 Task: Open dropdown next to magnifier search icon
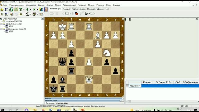click(x=24, y=14)
